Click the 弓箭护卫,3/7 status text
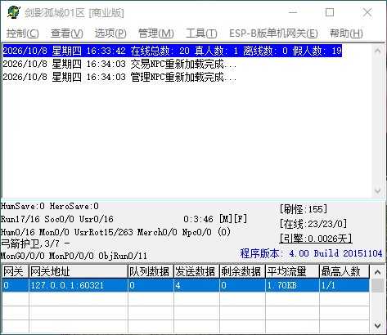This screenshot has height=335, width=387. (35, 243)
